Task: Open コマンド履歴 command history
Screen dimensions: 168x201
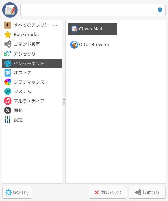Action: 32,44
